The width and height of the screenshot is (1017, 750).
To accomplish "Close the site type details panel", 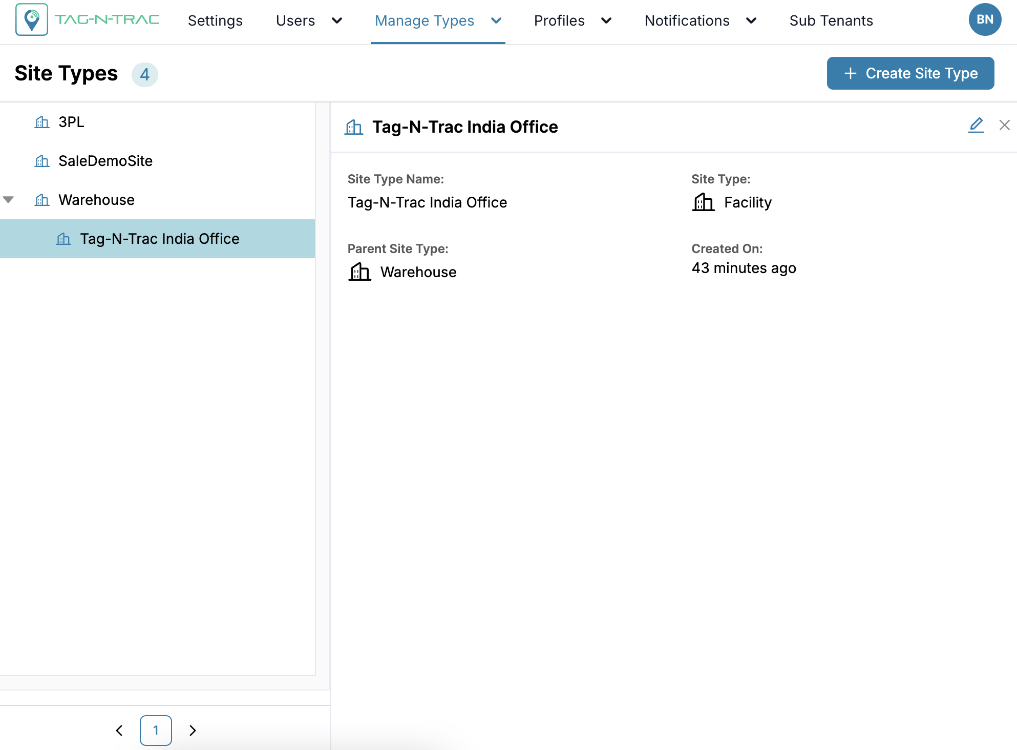I will tap(1005, 125).
